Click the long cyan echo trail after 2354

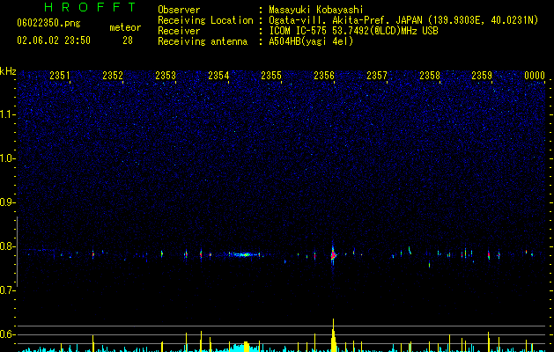244,254
